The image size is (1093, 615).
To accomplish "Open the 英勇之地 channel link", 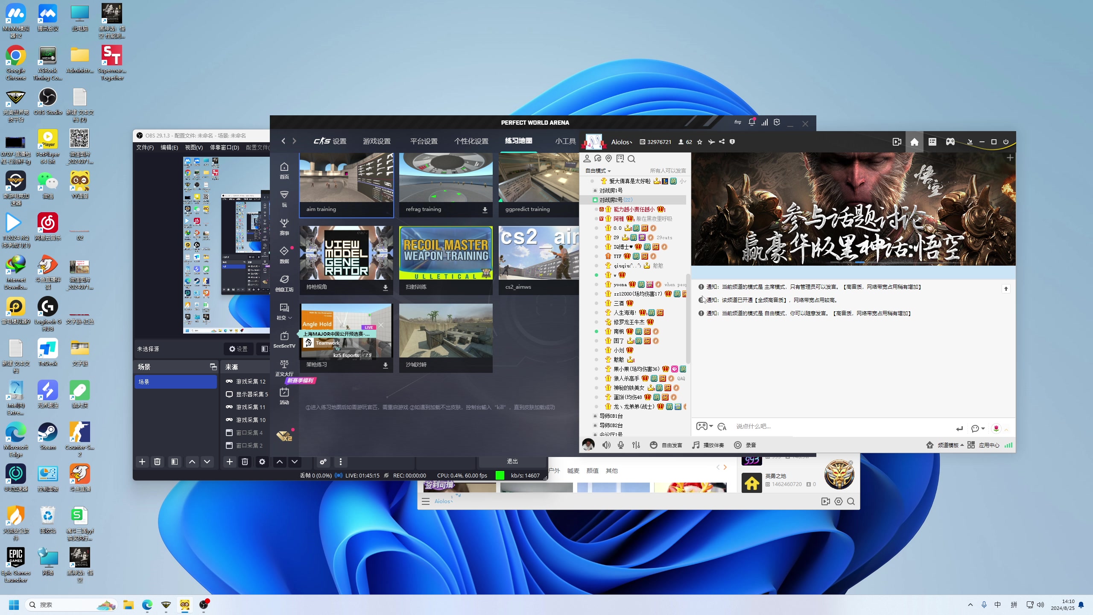I will coord(775,476).
